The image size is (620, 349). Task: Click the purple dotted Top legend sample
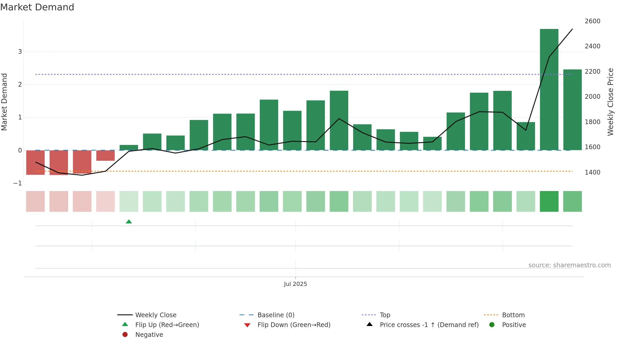369,315
